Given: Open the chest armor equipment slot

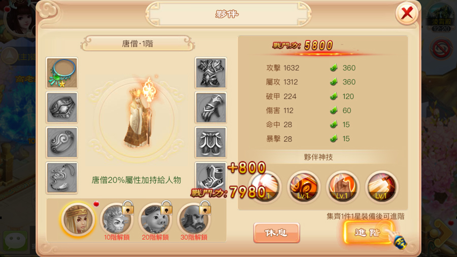Looking at the screenshot, I should (x=211, y=73).
